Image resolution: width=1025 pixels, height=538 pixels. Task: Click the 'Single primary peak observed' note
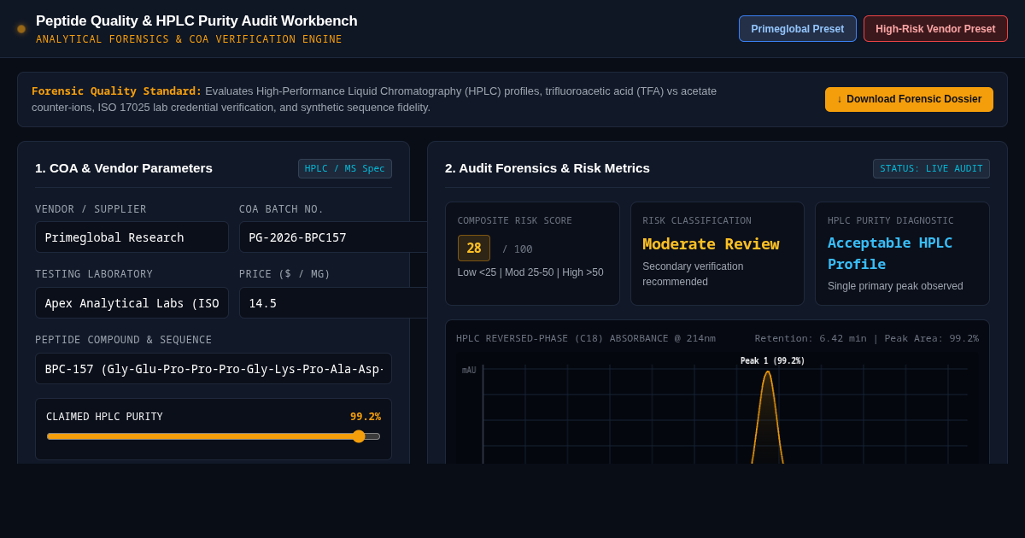[x=895, y=286]
